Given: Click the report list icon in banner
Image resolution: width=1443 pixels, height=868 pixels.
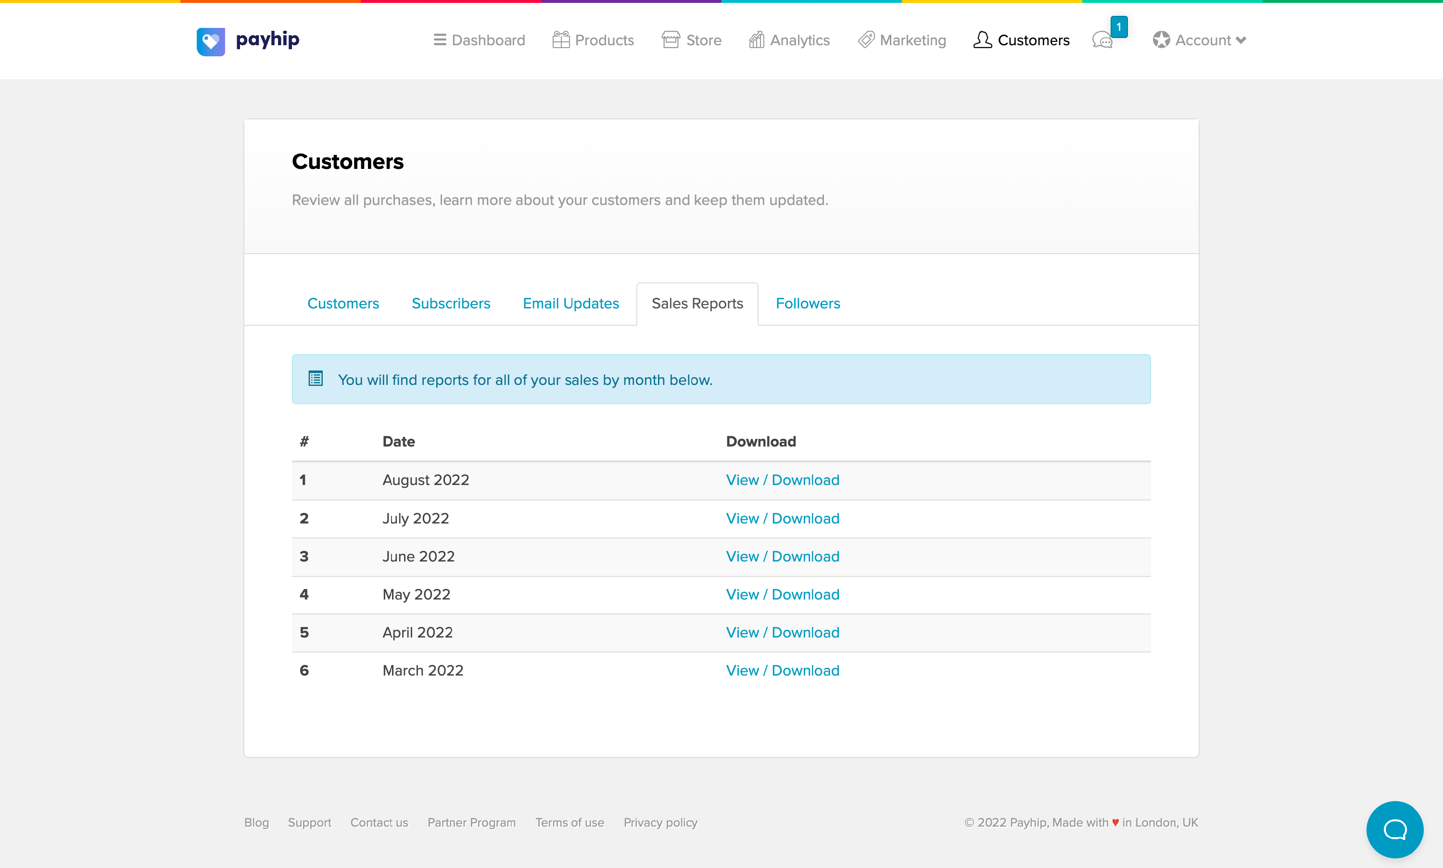Looking at the screenshot, I should click(x=316, y=379).
